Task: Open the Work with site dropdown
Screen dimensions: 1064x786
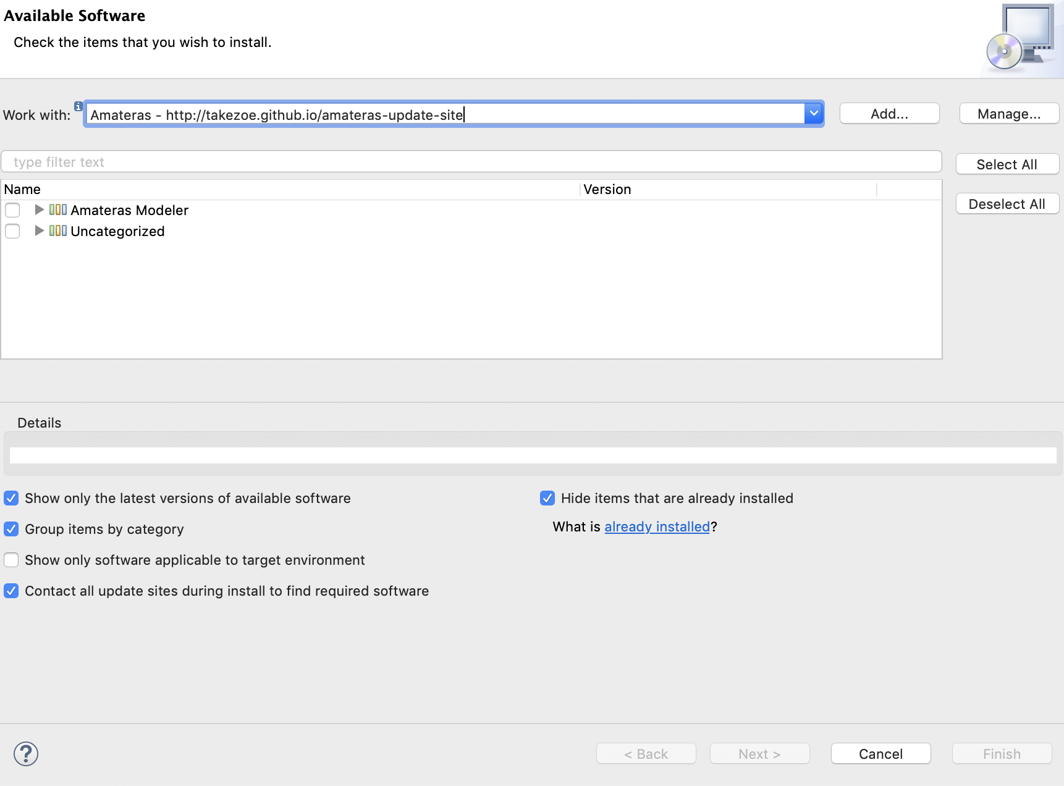Action: coord(813,113)
